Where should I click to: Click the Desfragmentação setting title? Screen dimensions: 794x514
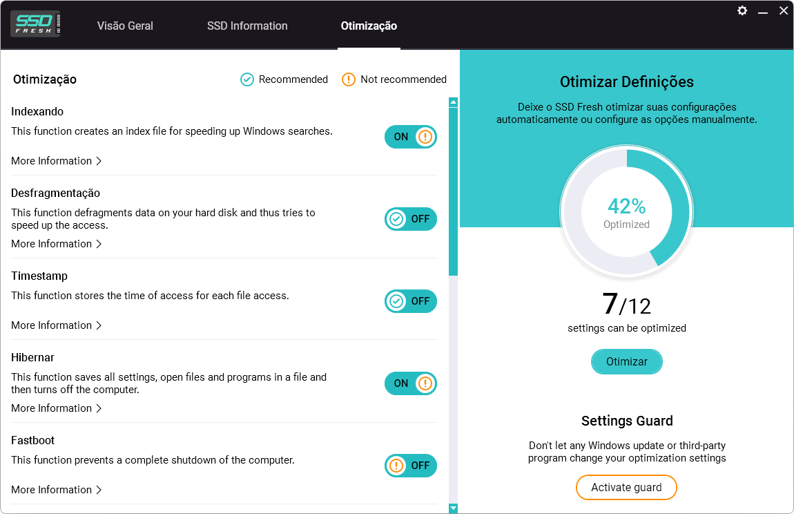tap(56, 193)
